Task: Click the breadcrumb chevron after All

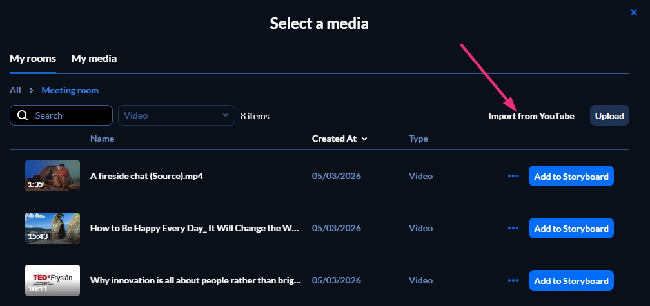Action: click(31, 91)
